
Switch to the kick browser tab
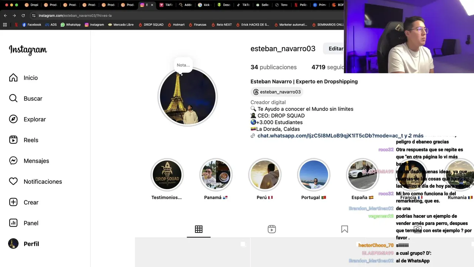pos(204,5)
